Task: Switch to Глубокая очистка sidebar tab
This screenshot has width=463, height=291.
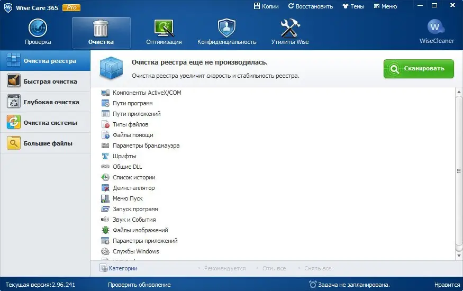Action: click(x=45, y=102)
